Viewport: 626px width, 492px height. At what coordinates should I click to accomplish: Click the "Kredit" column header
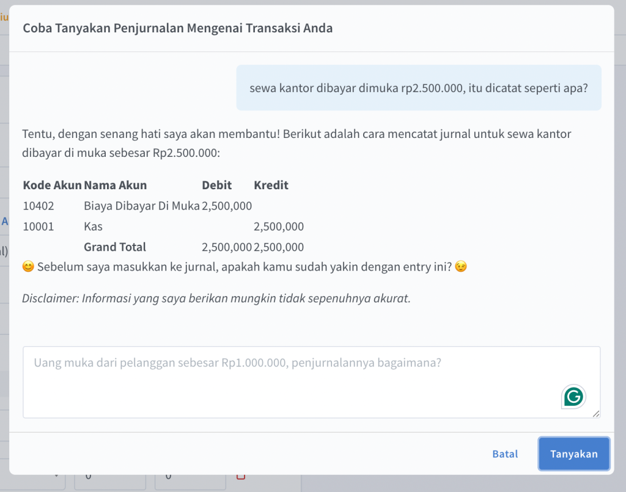(x=271, y=185)
